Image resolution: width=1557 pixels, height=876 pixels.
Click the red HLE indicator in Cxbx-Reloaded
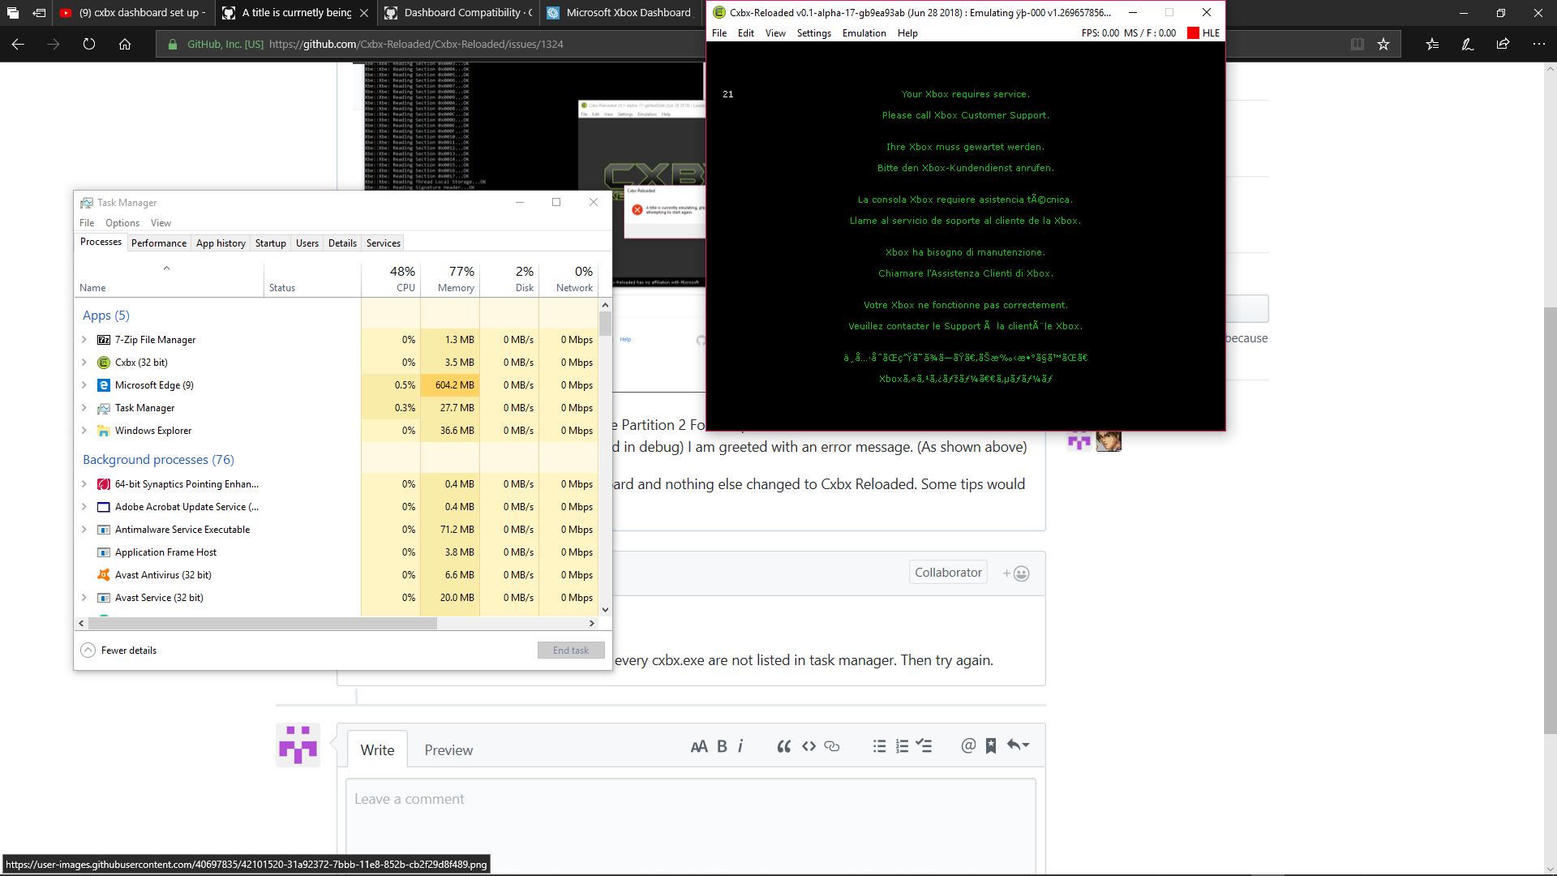pyautogui.click(x=1191, y=32)
